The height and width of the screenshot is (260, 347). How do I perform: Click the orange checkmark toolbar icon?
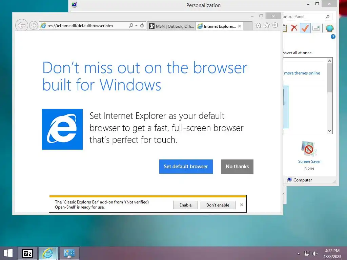[x=305, y=28]
